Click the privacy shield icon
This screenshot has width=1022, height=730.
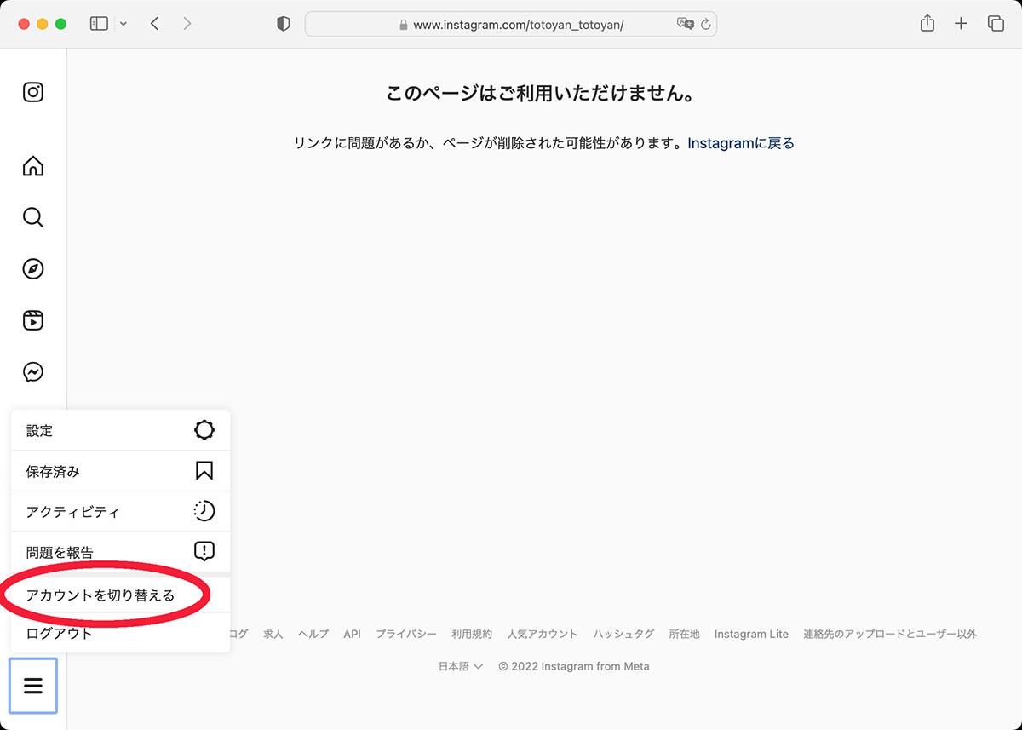coord(284,24)
